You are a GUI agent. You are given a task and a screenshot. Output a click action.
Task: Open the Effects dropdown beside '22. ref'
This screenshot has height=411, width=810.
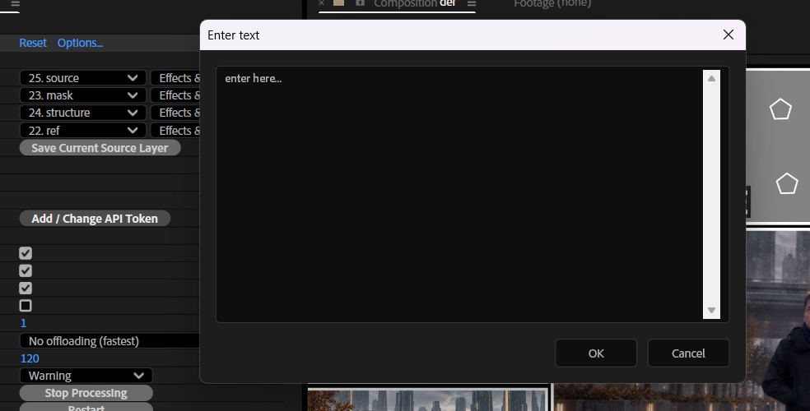pyautogui.click(x=175, y=131)
